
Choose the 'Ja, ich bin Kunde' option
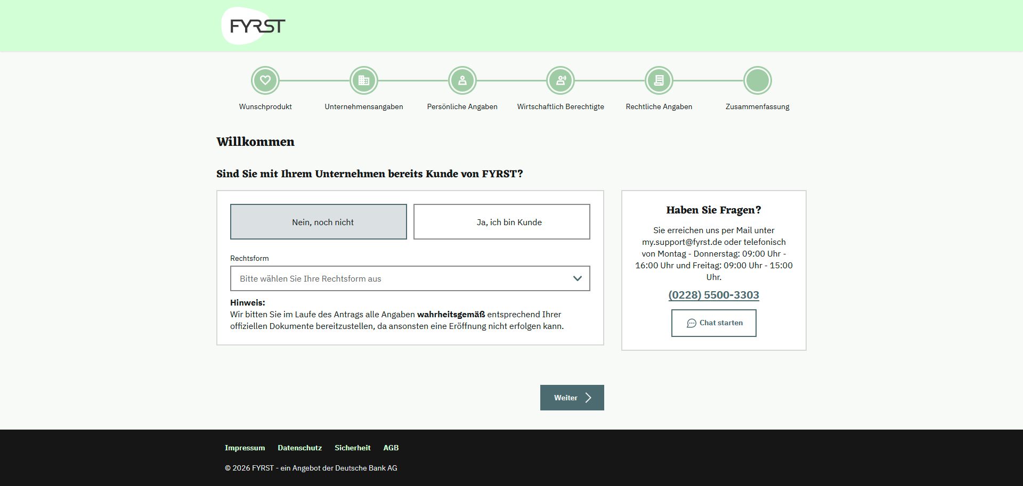pyautogui.click(x=502, y=222)
